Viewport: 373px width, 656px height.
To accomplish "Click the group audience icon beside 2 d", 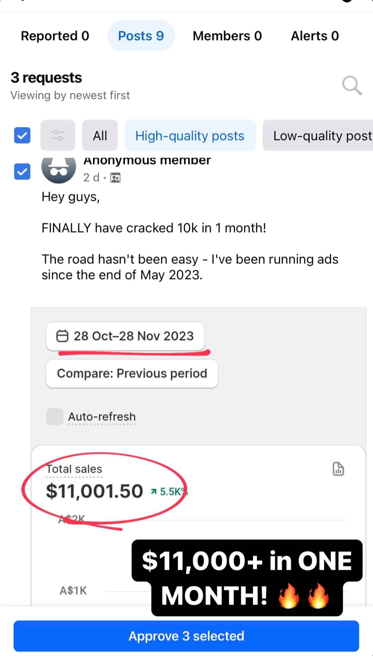I will 115,178.
